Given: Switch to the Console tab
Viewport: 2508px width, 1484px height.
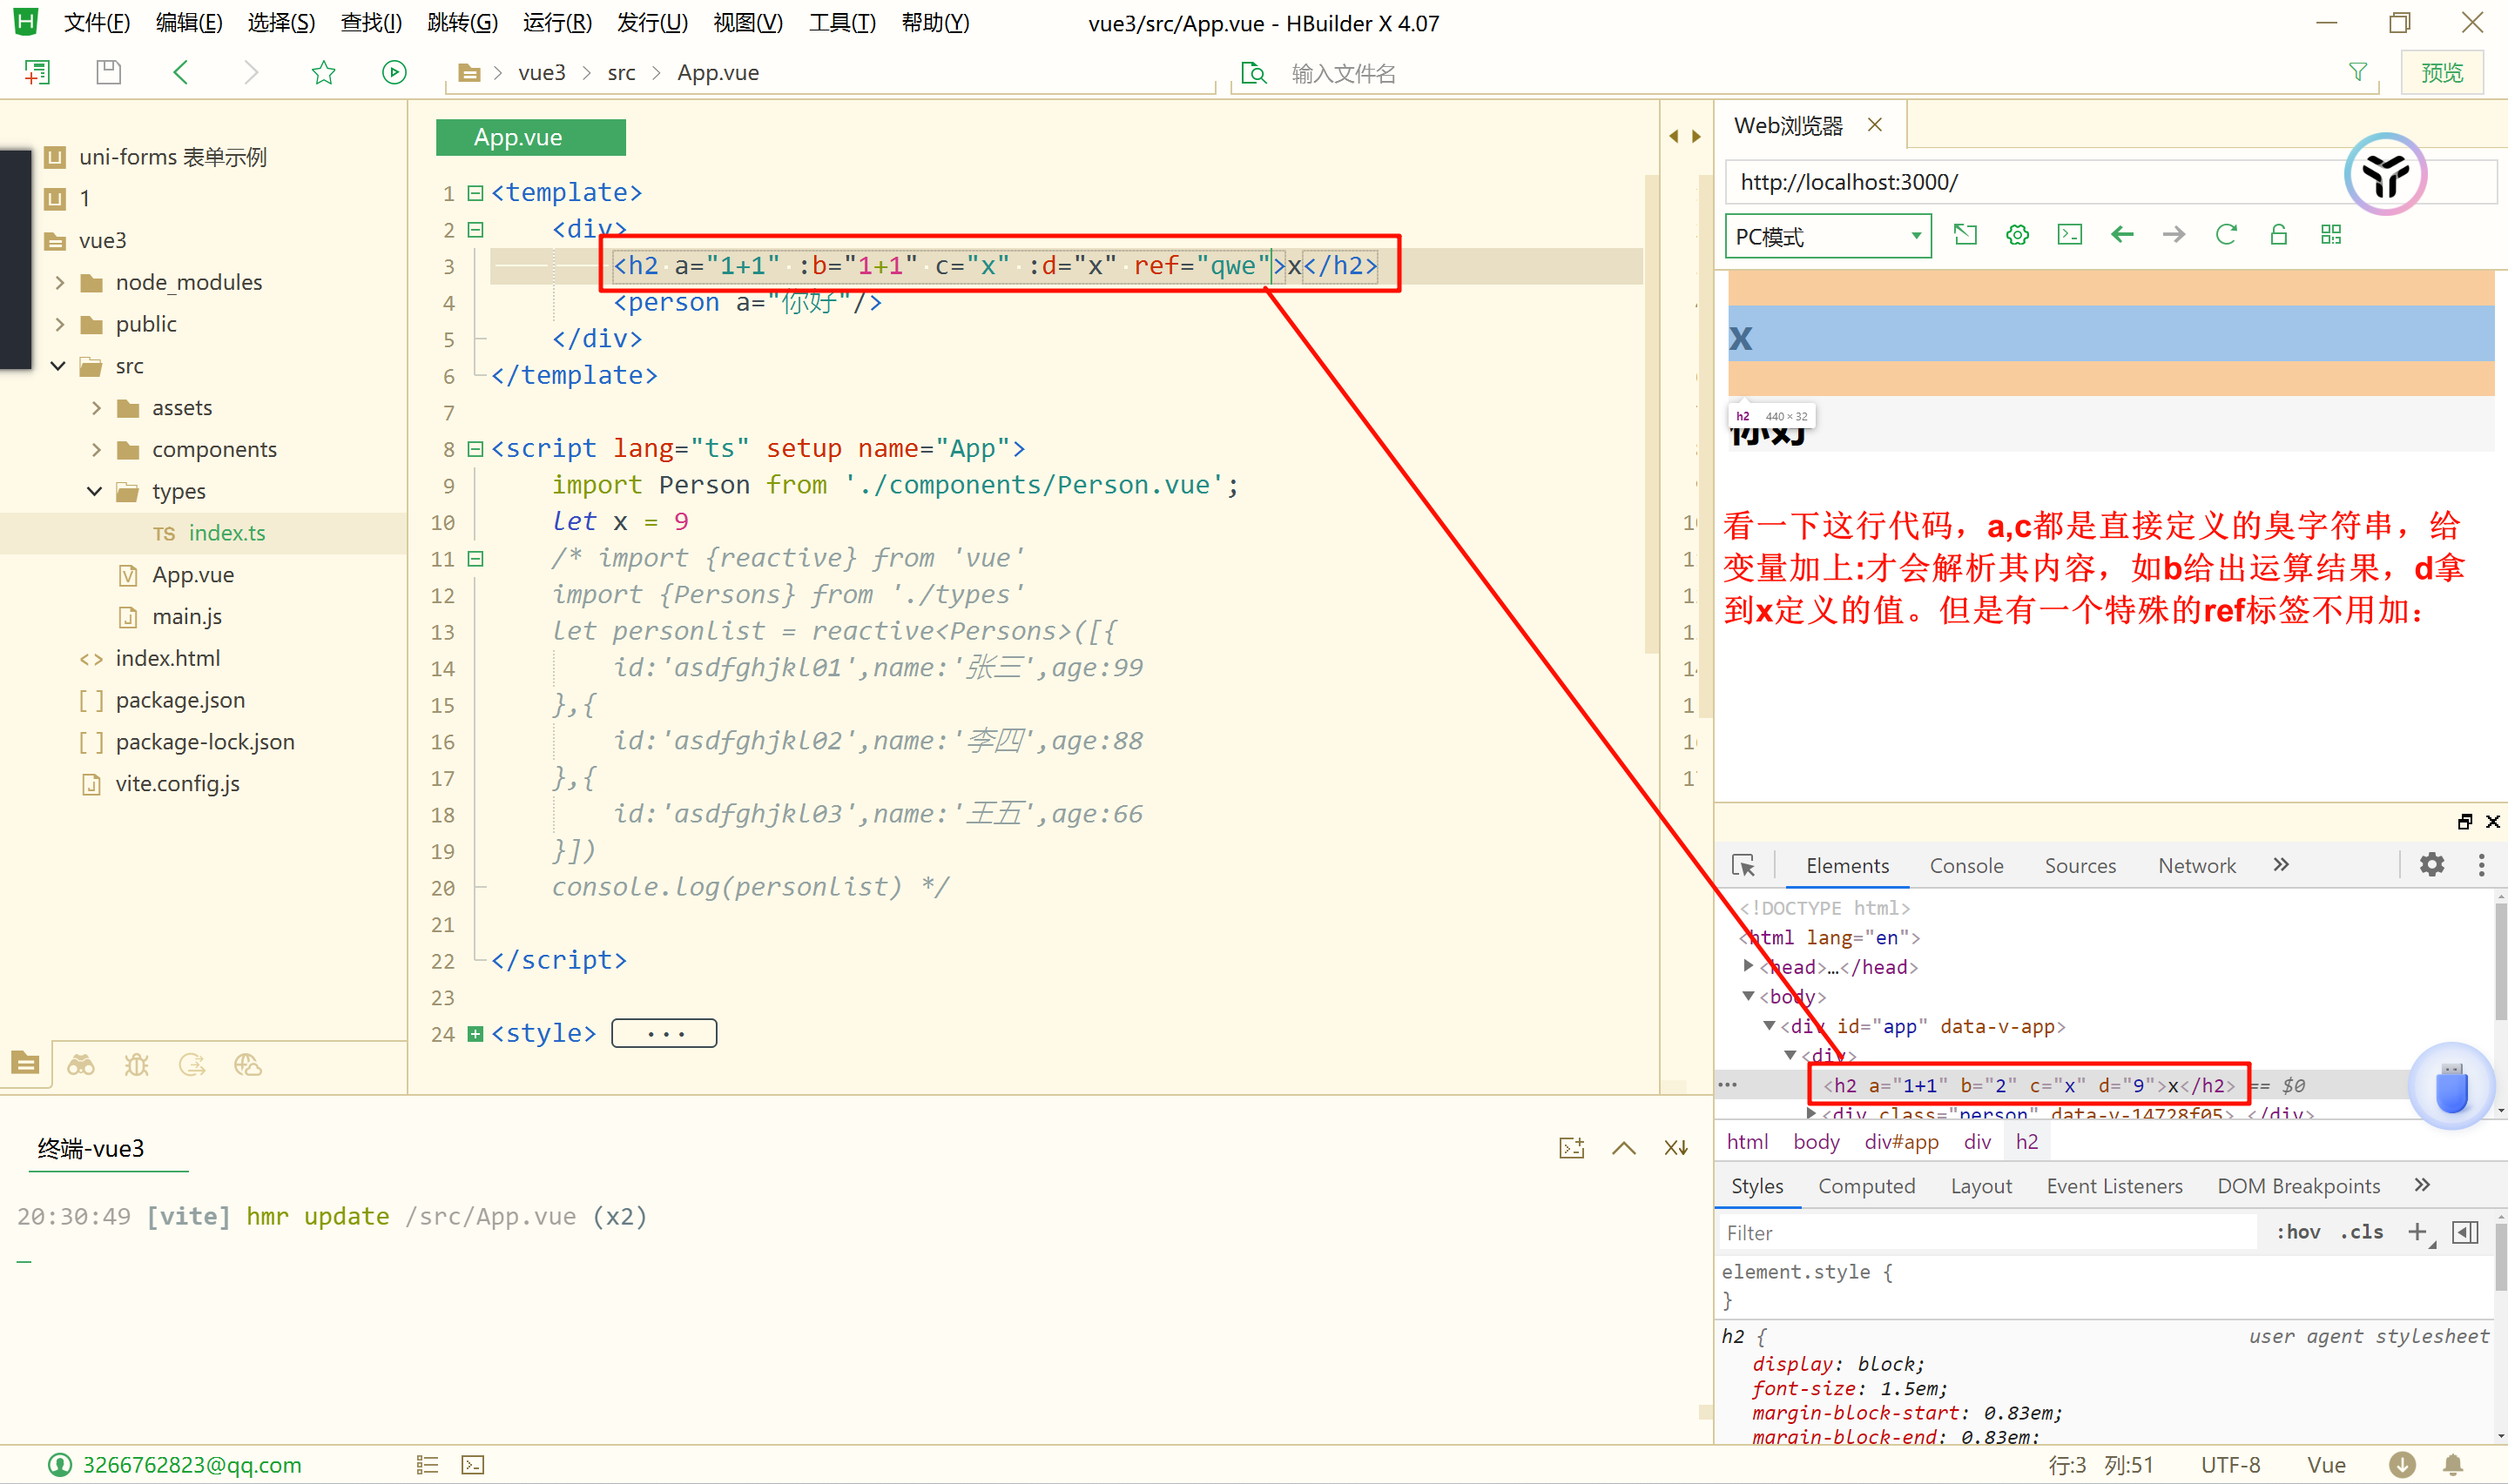Looking at the screenshot, I should tap(1965, 866).
